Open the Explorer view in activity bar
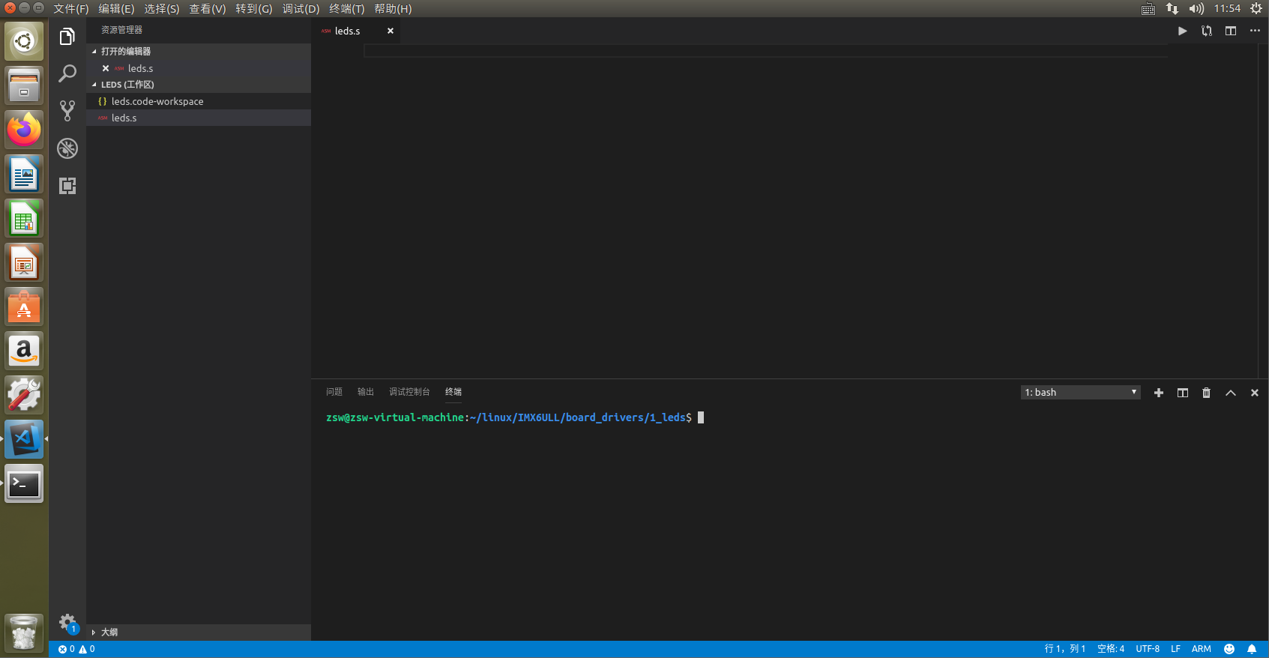The image size is (1269, 658). click(67, 36)
